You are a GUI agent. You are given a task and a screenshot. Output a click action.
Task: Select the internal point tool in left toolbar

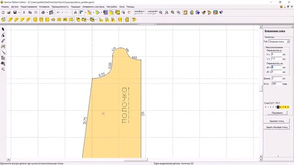pyautogui.click(x=3, y=52)
